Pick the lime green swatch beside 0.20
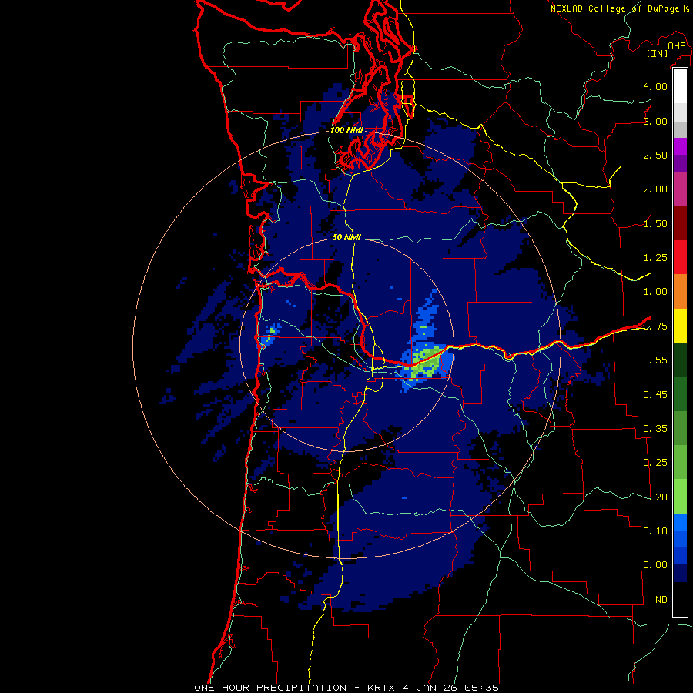 (680, 497)
